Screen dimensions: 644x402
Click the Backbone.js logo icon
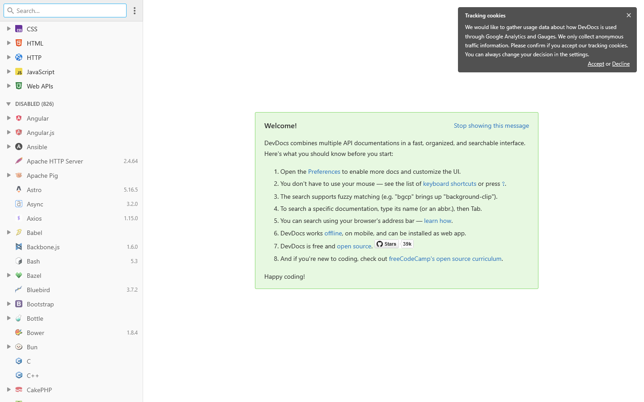(19, 247)
